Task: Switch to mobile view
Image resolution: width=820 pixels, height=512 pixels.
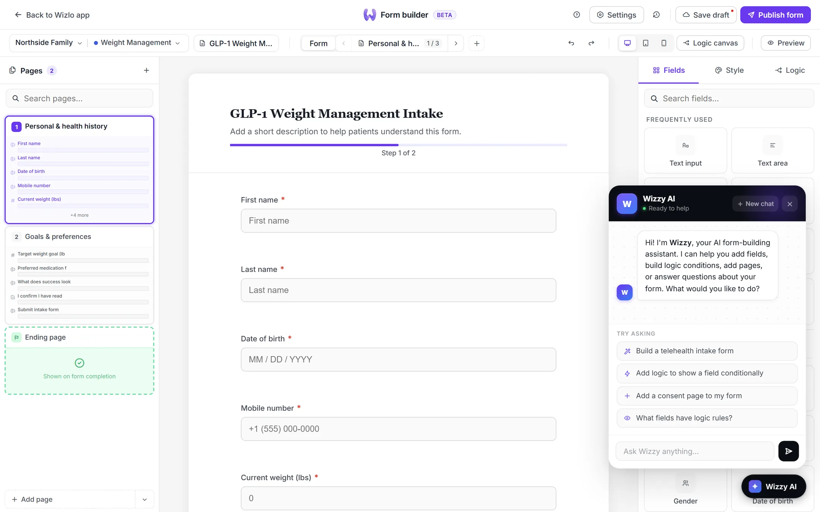Action: [664, 43]
